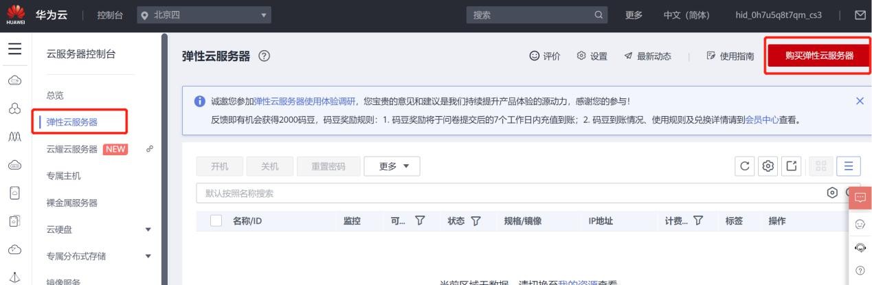Click the 规格/镜像 column header

[523, 220]
